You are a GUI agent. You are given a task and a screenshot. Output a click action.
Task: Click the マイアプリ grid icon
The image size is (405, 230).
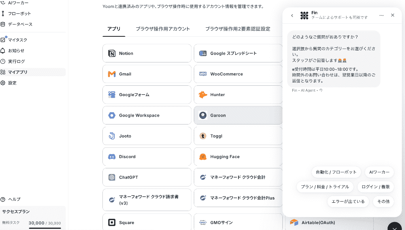click(x=3, y=72)
